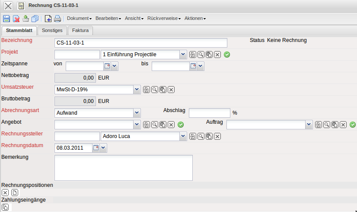
Task: Click the new document plus icon in toolbar
Action: pyautogui.click(x=48, y=19)
